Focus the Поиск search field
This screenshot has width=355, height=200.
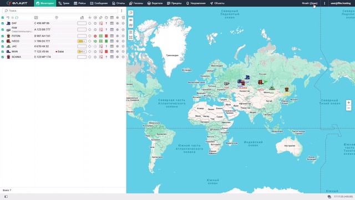point(60,11)
